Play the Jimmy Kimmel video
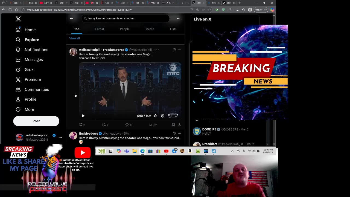Image resolution: width=350 pixels, height=197 pixels. point(83,116)
